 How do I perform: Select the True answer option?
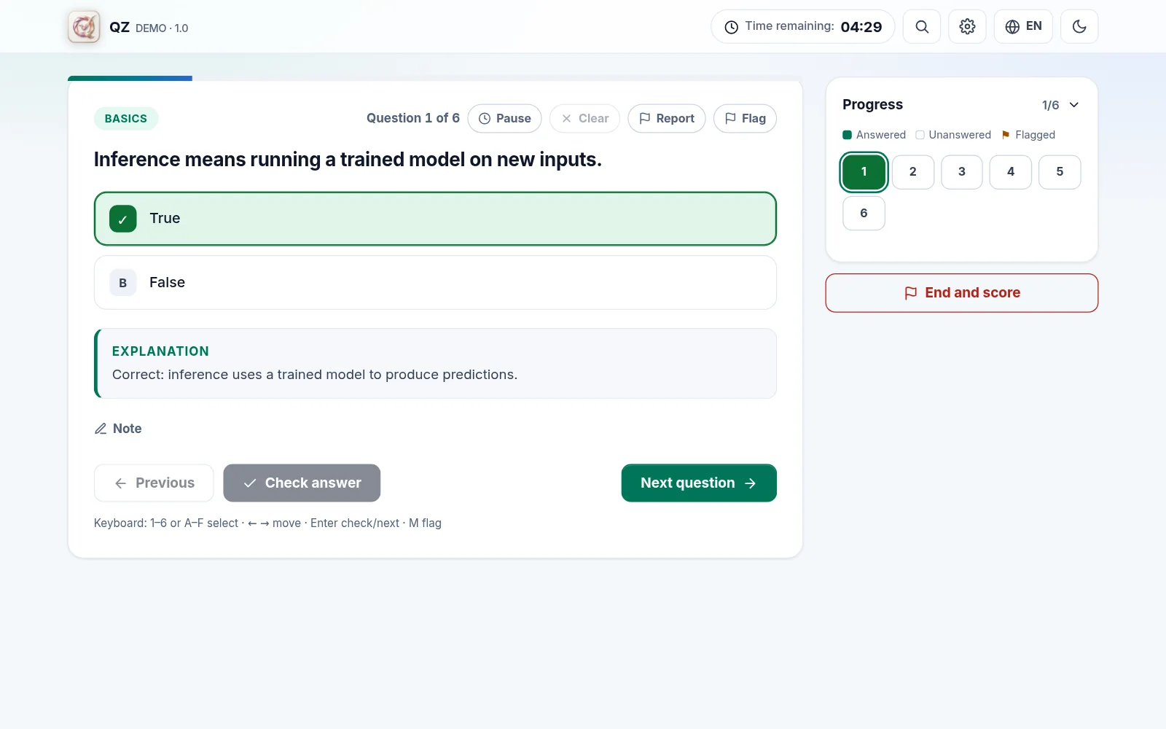(435, 219)
